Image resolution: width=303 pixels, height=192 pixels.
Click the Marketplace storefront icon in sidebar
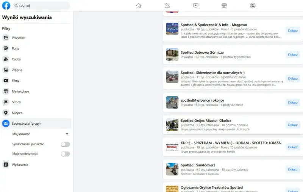pos(6,91)
